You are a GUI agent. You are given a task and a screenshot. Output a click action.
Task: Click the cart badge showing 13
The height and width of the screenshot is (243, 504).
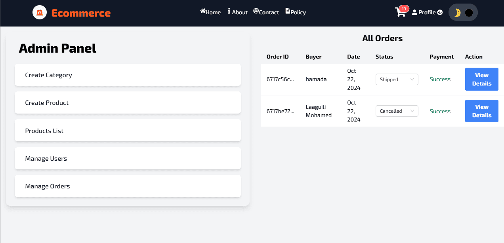click(404, 8)
